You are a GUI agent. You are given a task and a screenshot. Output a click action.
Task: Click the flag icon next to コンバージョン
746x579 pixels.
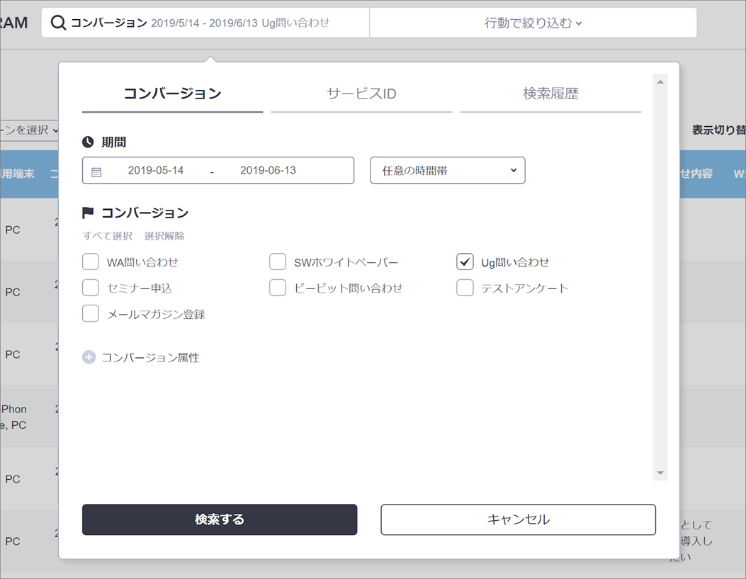[x=89, y=213]
